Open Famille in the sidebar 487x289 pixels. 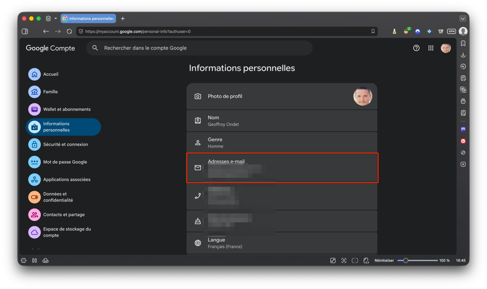click(x=63, y=92)
